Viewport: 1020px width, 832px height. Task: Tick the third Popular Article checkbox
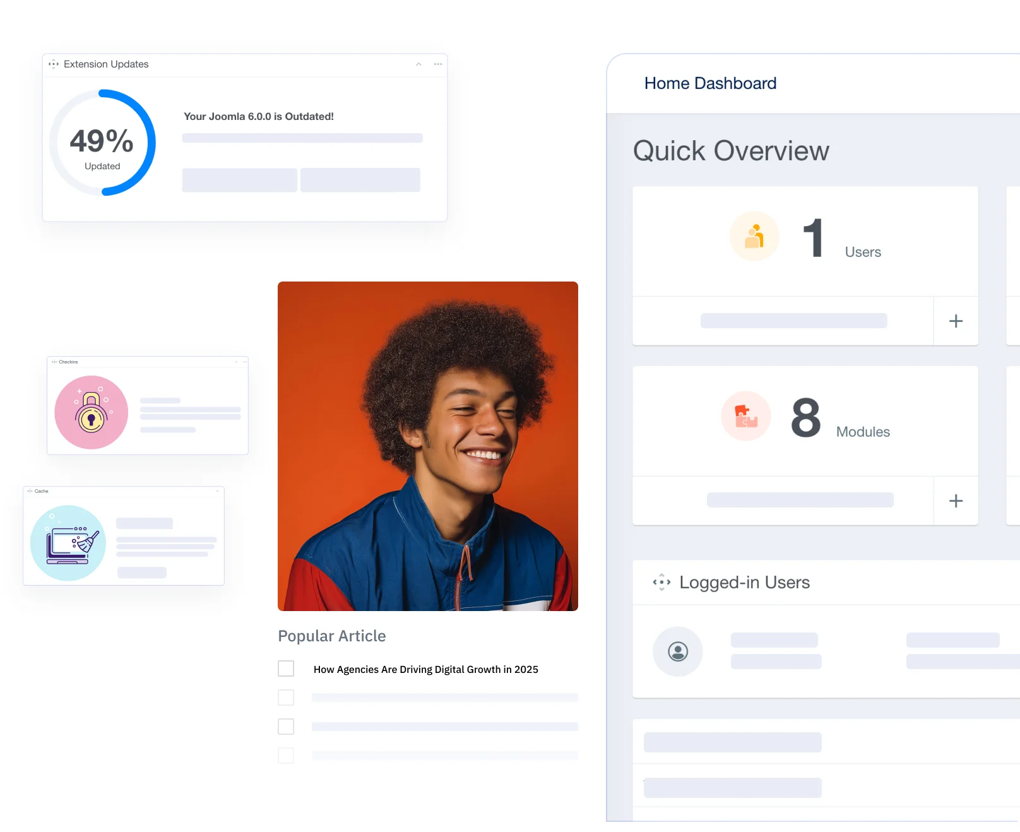coord(286,727)
